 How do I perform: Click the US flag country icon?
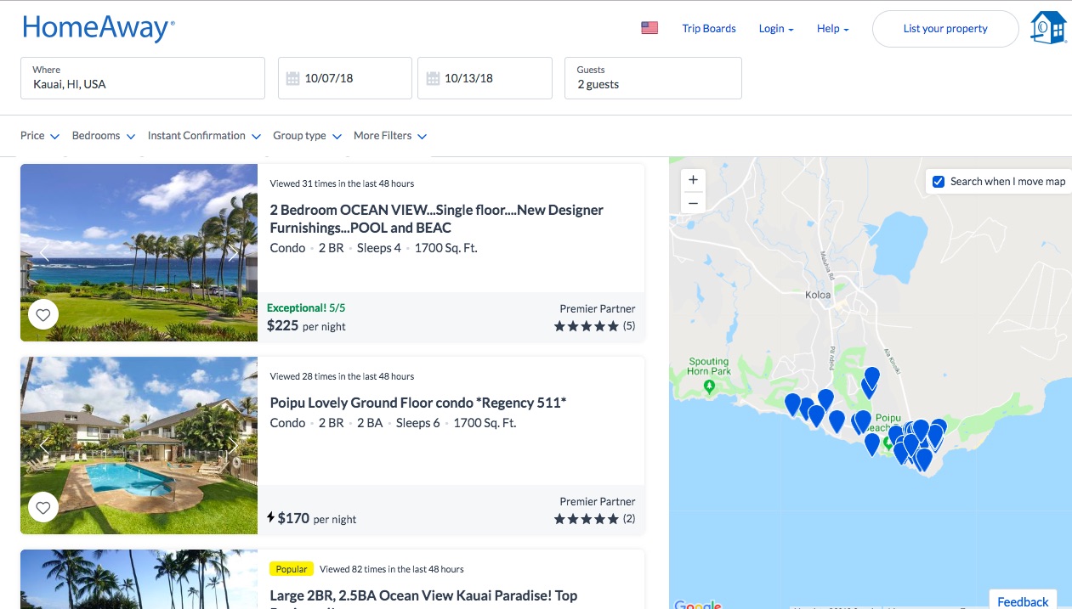[649, 28]
